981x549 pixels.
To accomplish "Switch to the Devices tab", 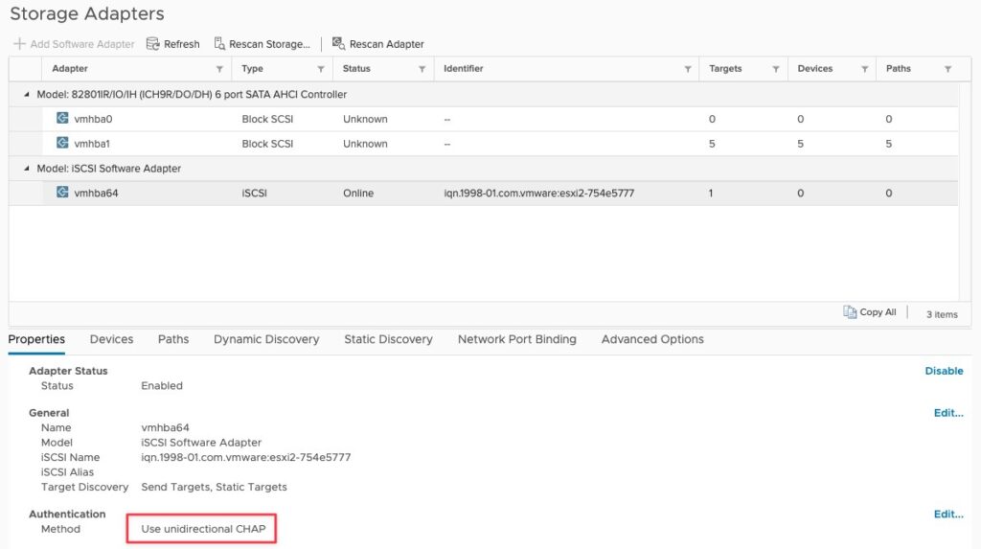I will click(111, 339).
